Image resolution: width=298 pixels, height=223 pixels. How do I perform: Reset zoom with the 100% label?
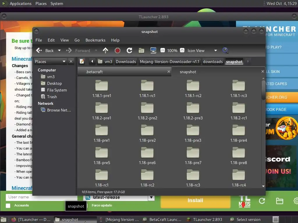pos(172,51)
